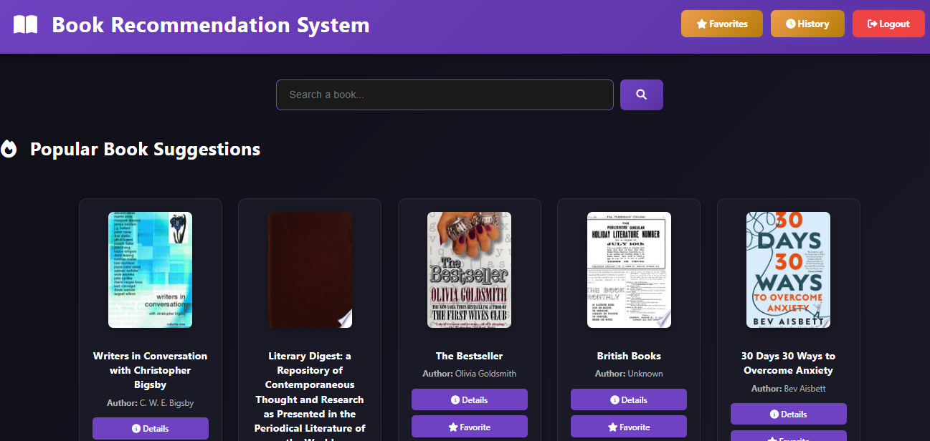
Task: Show Details for 30 Days 30 Ways
Action: 788,414
